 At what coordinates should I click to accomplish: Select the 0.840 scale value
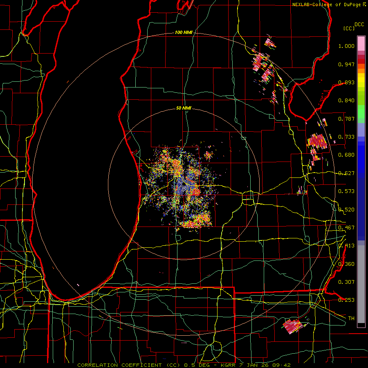[346, 101]
